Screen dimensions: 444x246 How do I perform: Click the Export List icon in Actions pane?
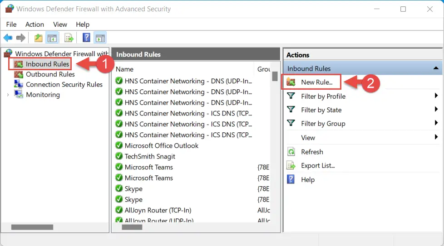291,165
